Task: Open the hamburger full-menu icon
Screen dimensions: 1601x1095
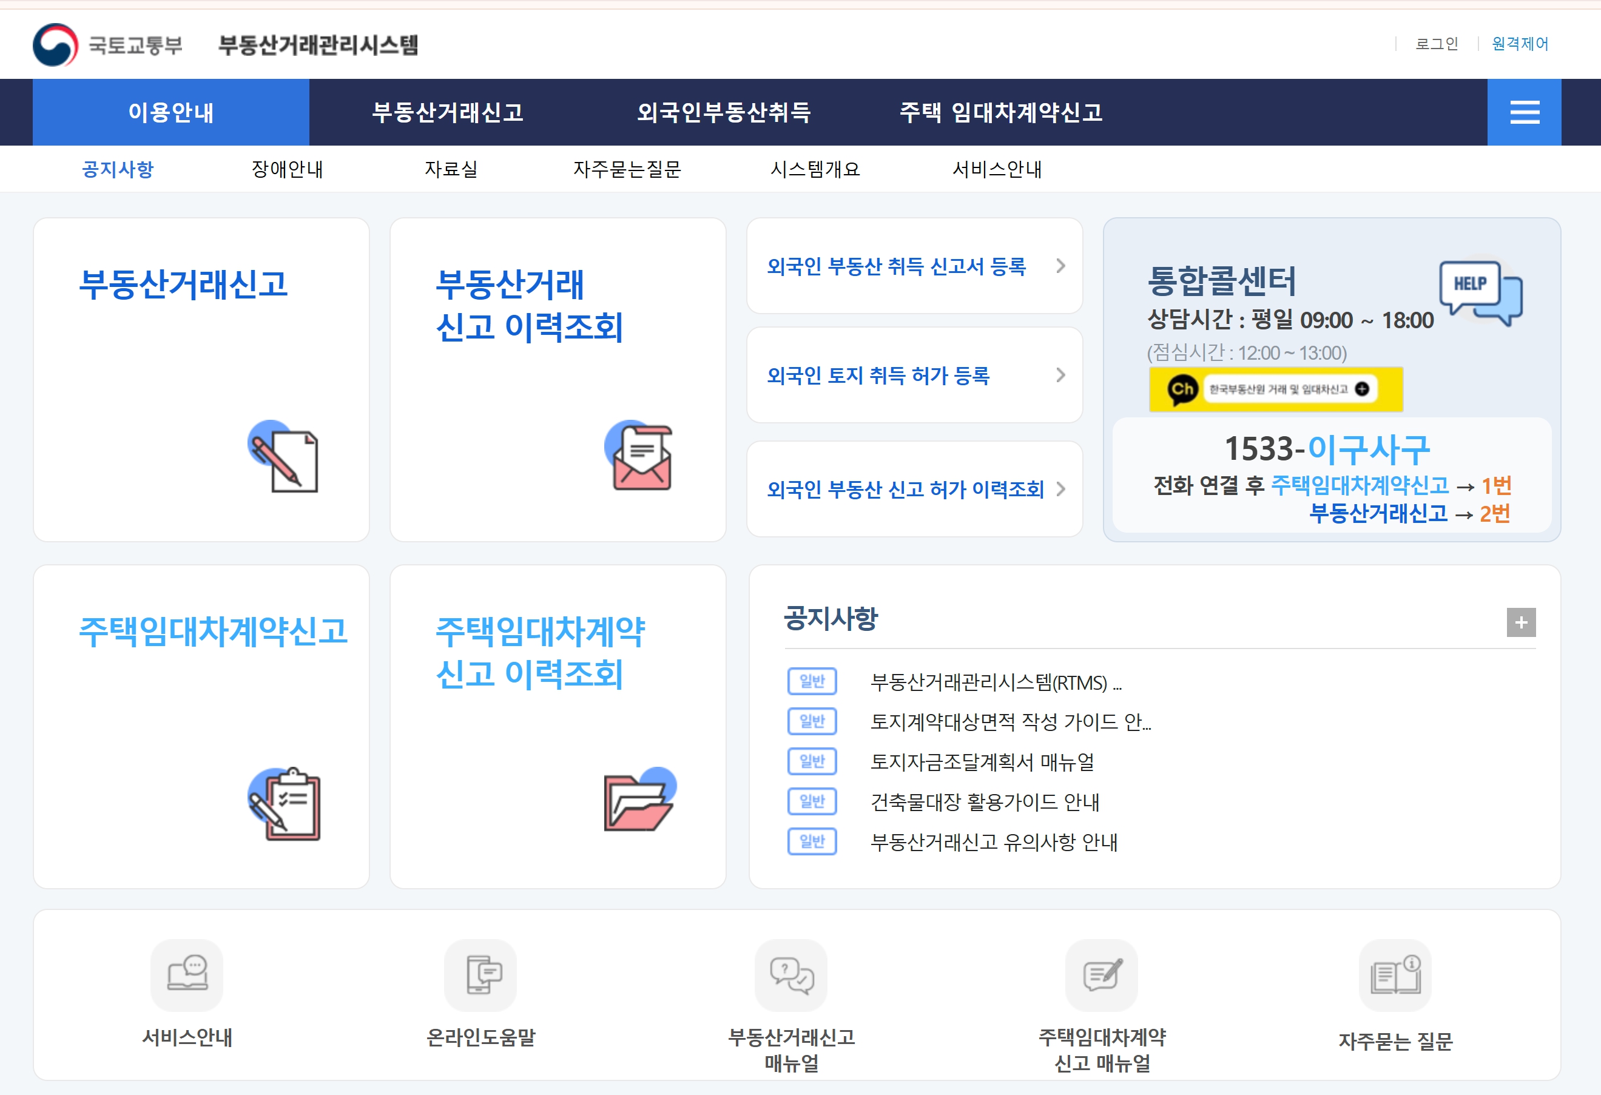Action: tap(1524, 112)
